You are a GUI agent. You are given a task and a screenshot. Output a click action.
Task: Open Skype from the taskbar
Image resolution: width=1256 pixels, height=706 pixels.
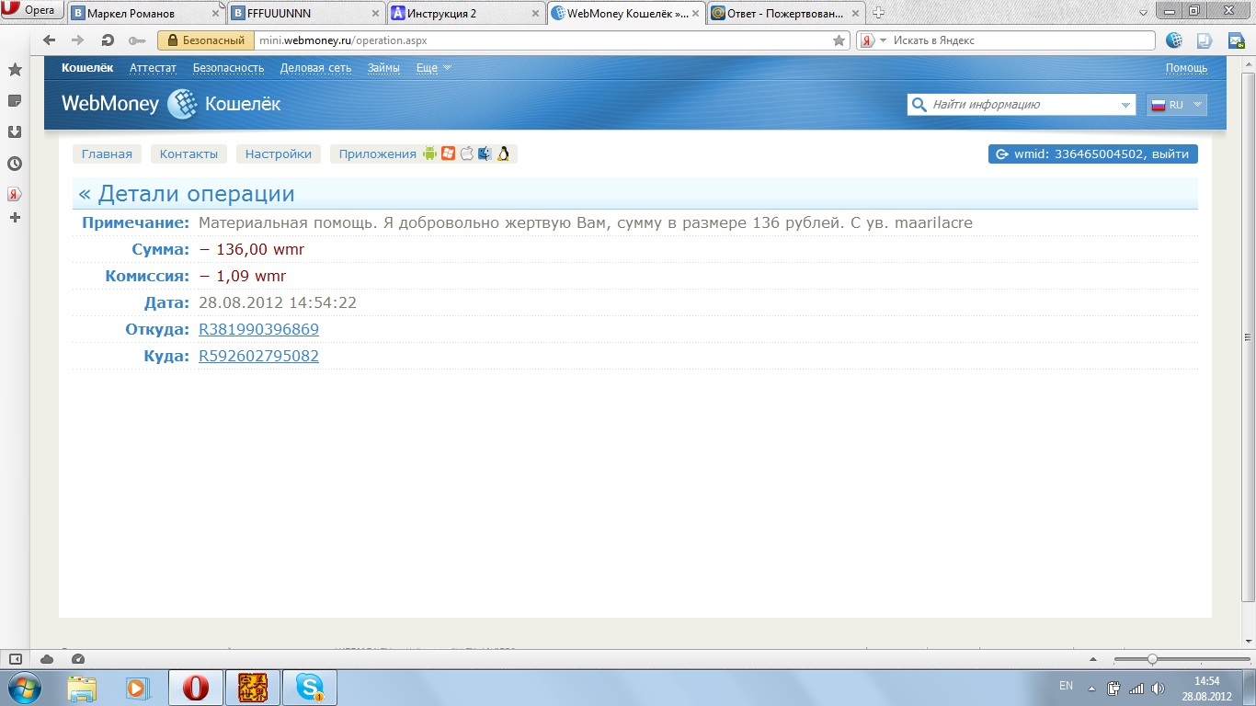pyautogui.click(x=310, y=688)
